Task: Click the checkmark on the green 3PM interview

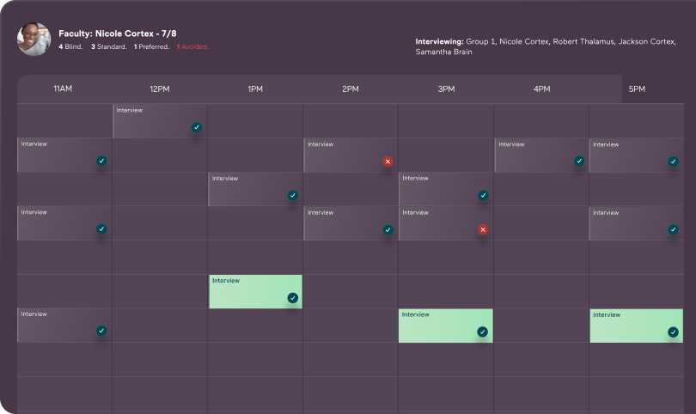Action: [482, 332]
